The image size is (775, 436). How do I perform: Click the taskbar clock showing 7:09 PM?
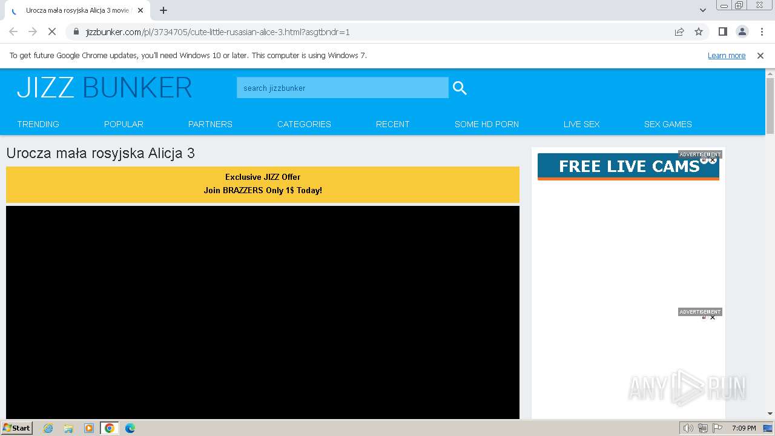pos(744,428)
